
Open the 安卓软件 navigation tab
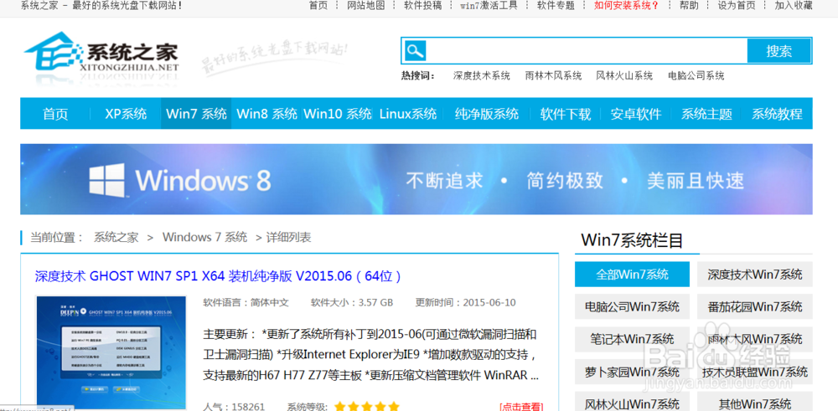pyautogui.click(x=636, y=114)
